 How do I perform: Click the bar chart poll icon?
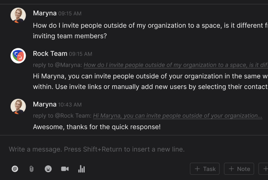pos(81,169)
